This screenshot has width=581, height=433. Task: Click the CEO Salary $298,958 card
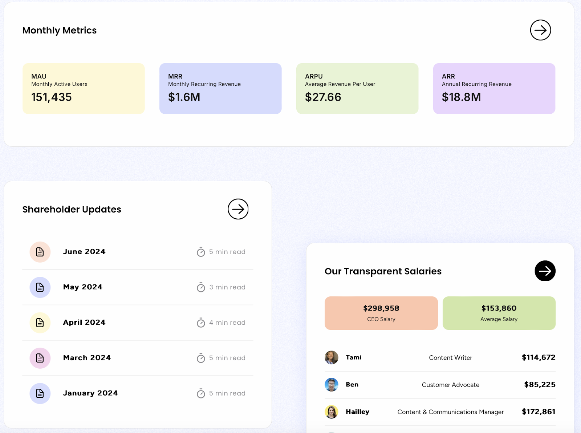tap(381, 313)
